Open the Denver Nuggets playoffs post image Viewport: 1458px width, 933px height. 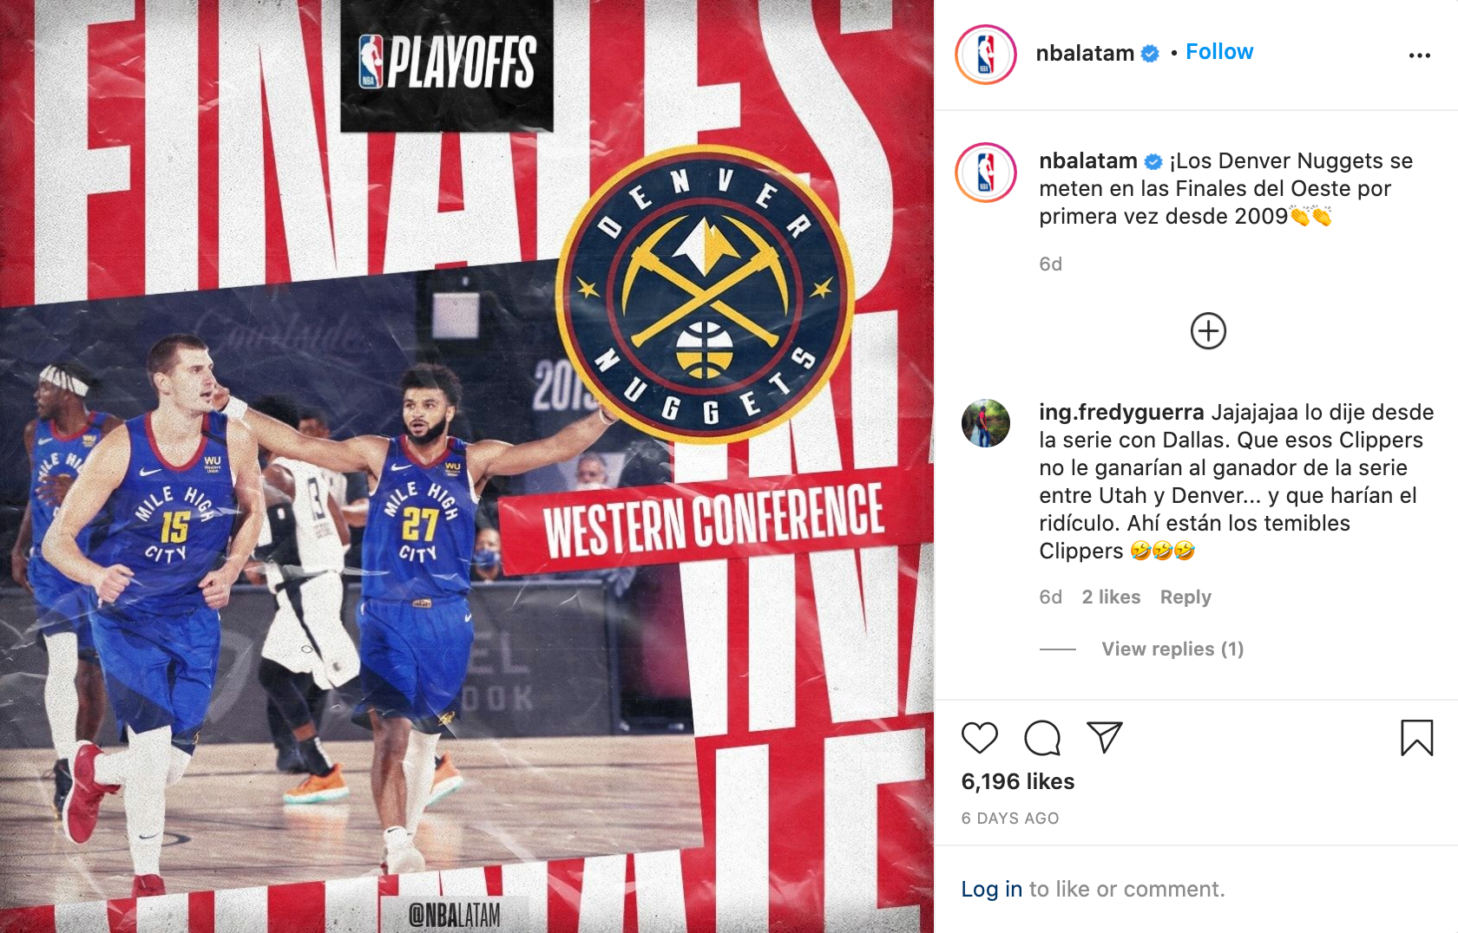click(x=467, y=466)
